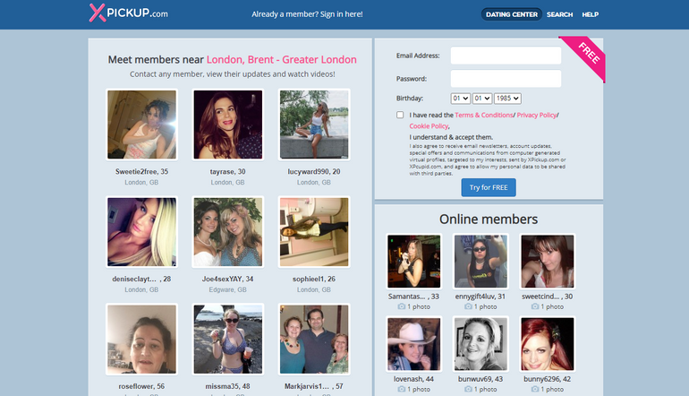
Task: Open lovenash online member photo
Action: coord(414,344)
